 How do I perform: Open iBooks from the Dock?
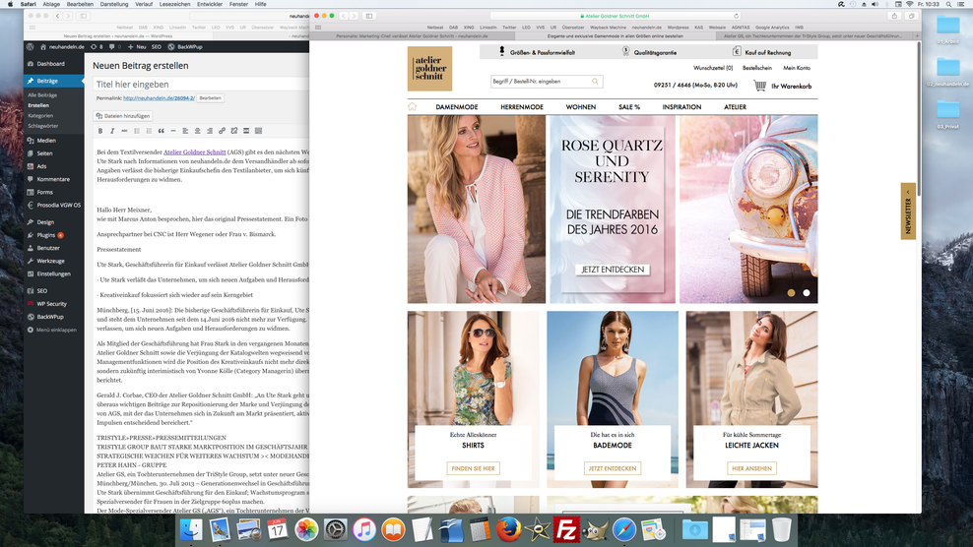[x=393, y=529]
